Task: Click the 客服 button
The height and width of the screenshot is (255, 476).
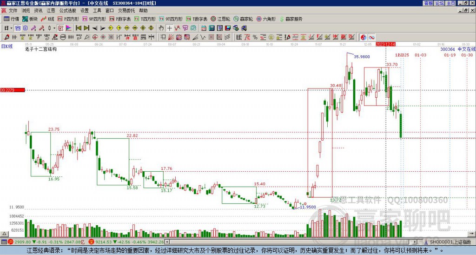Action: [x=428, y=3]
